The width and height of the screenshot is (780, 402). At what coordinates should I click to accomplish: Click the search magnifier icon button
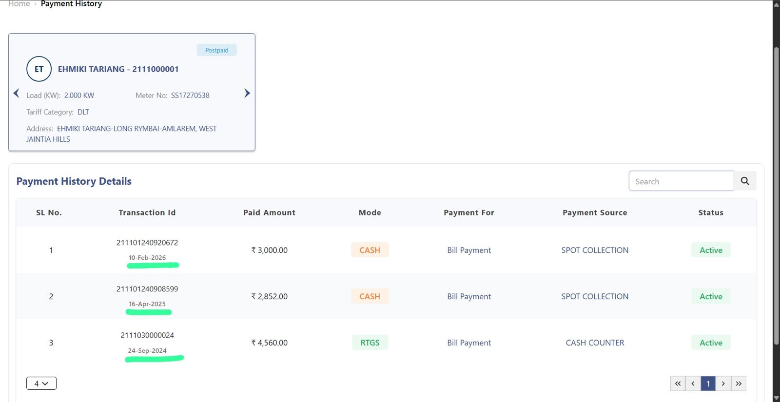click(745, 181)
